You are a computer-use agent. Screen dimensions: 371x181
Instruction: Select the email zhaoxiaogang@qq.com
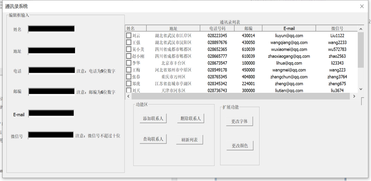[x=289, y=56]
